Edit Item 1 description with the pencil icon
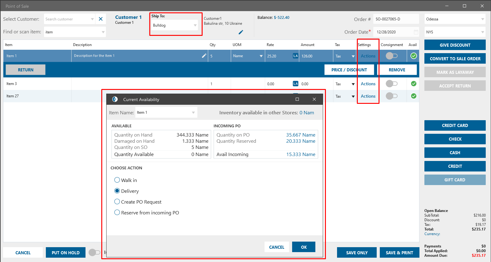491x262 pixels. tap(204, 56)
